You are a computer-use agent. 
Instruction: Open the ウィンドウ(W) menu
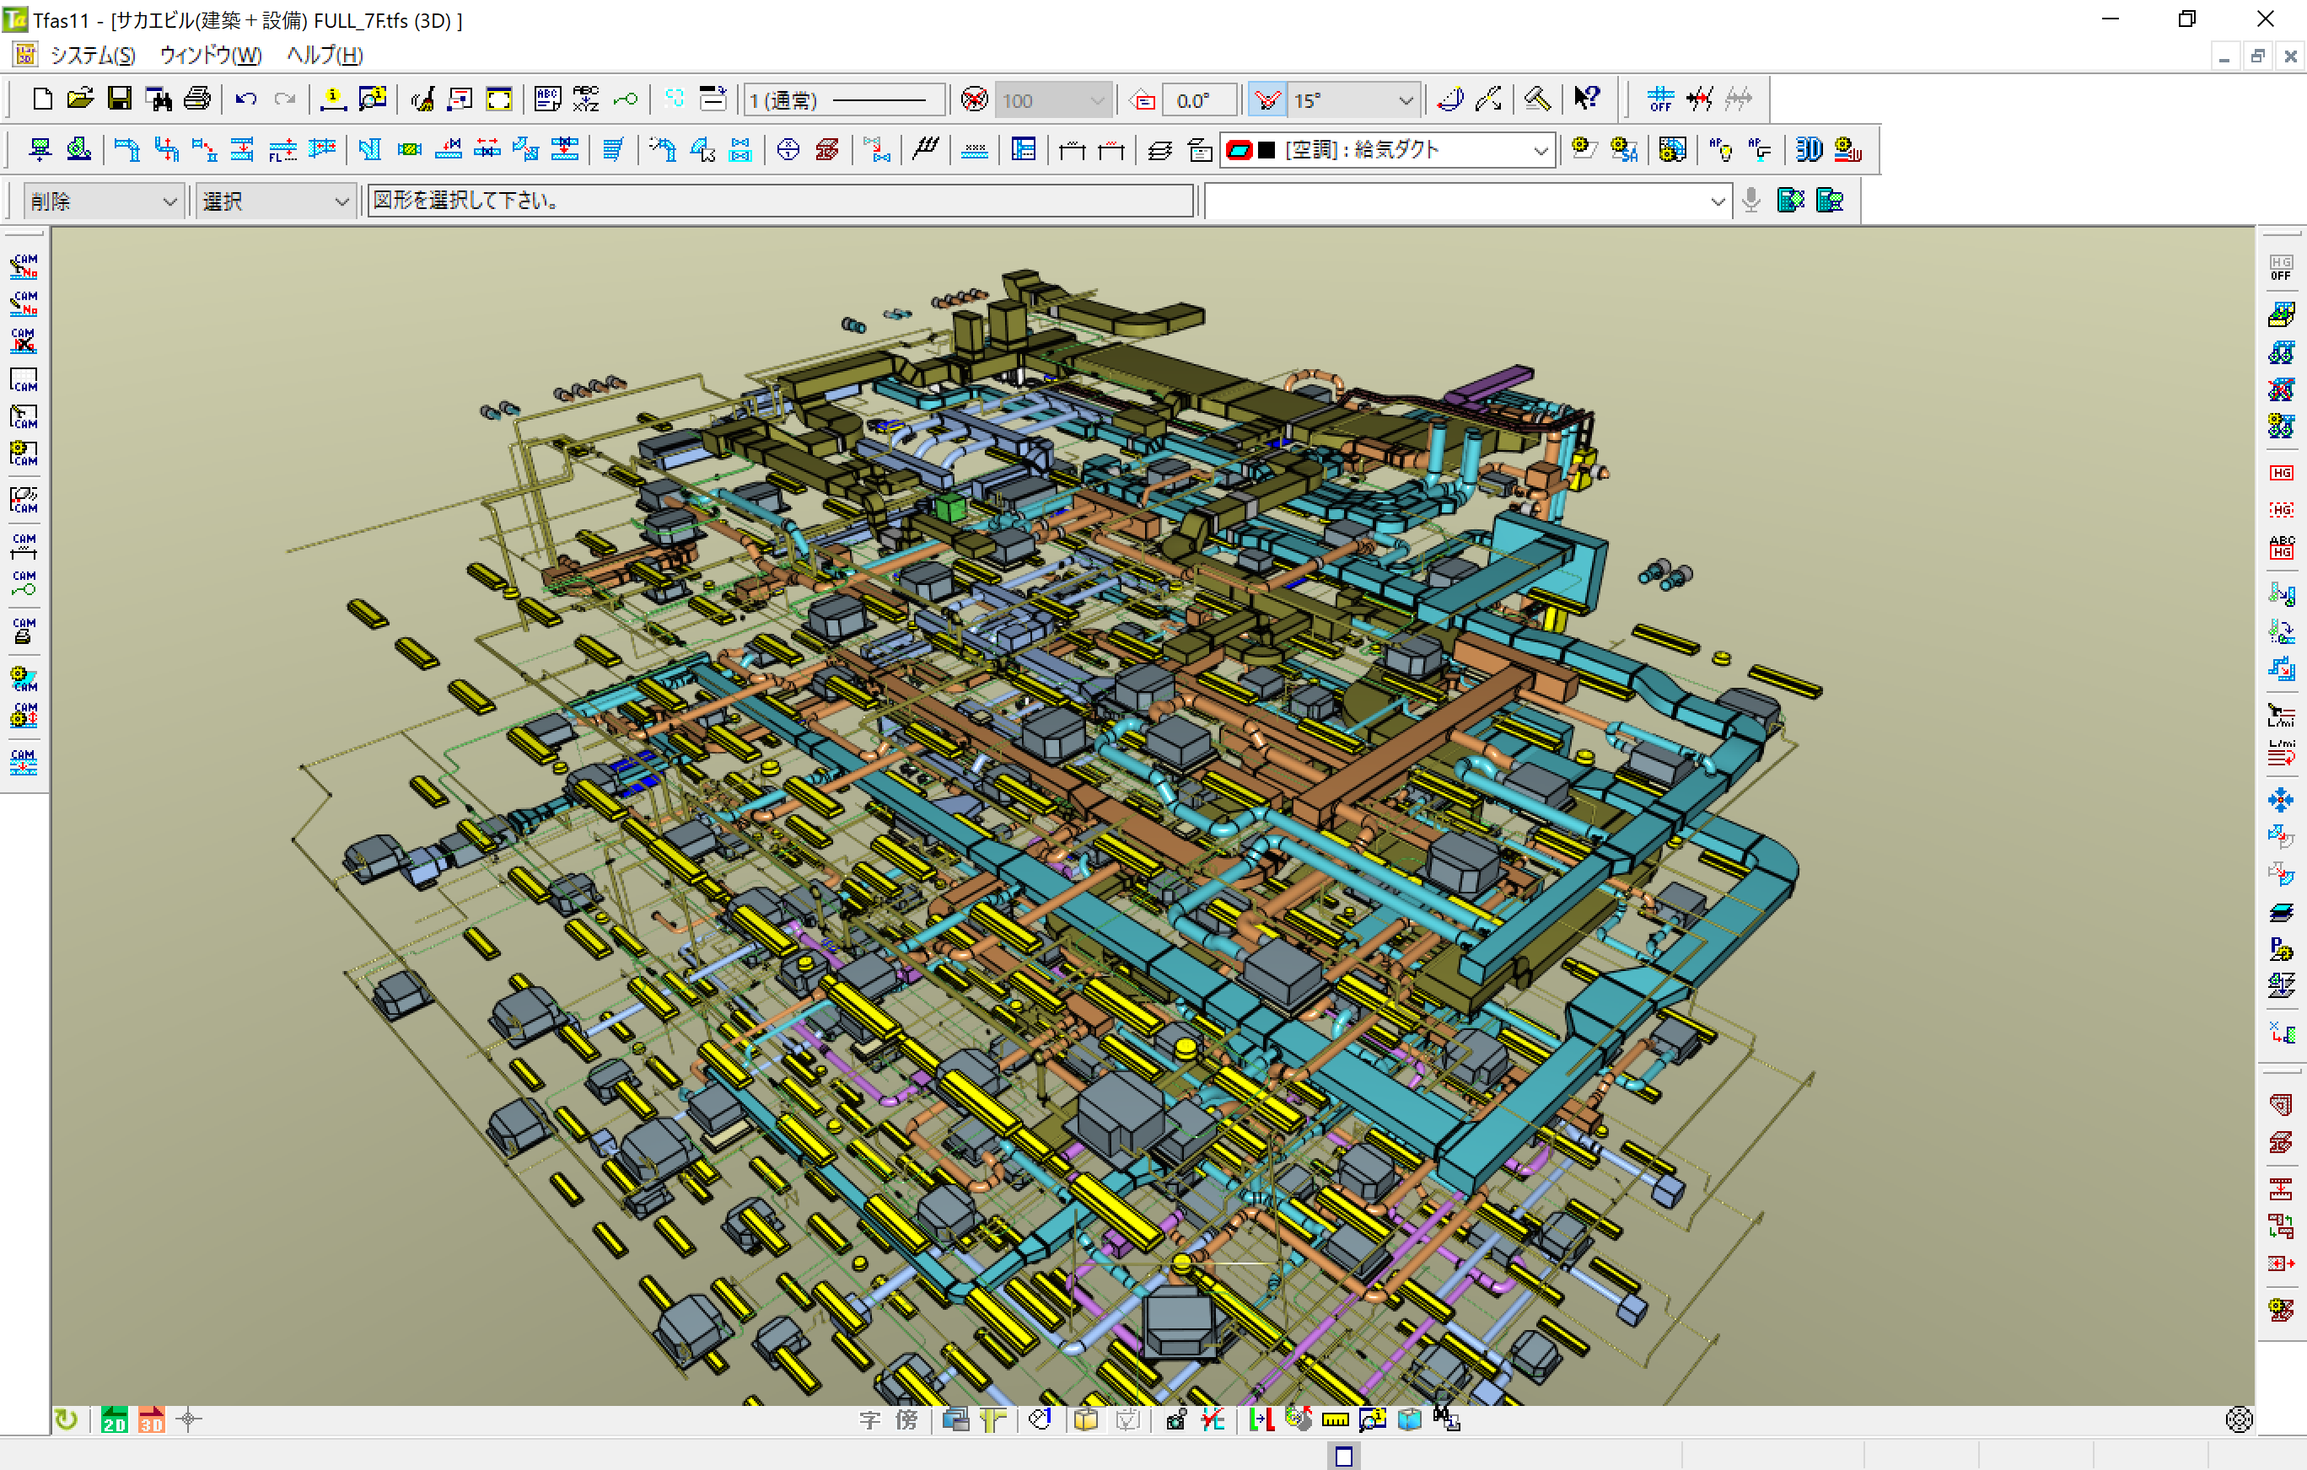tap(210, 56)
